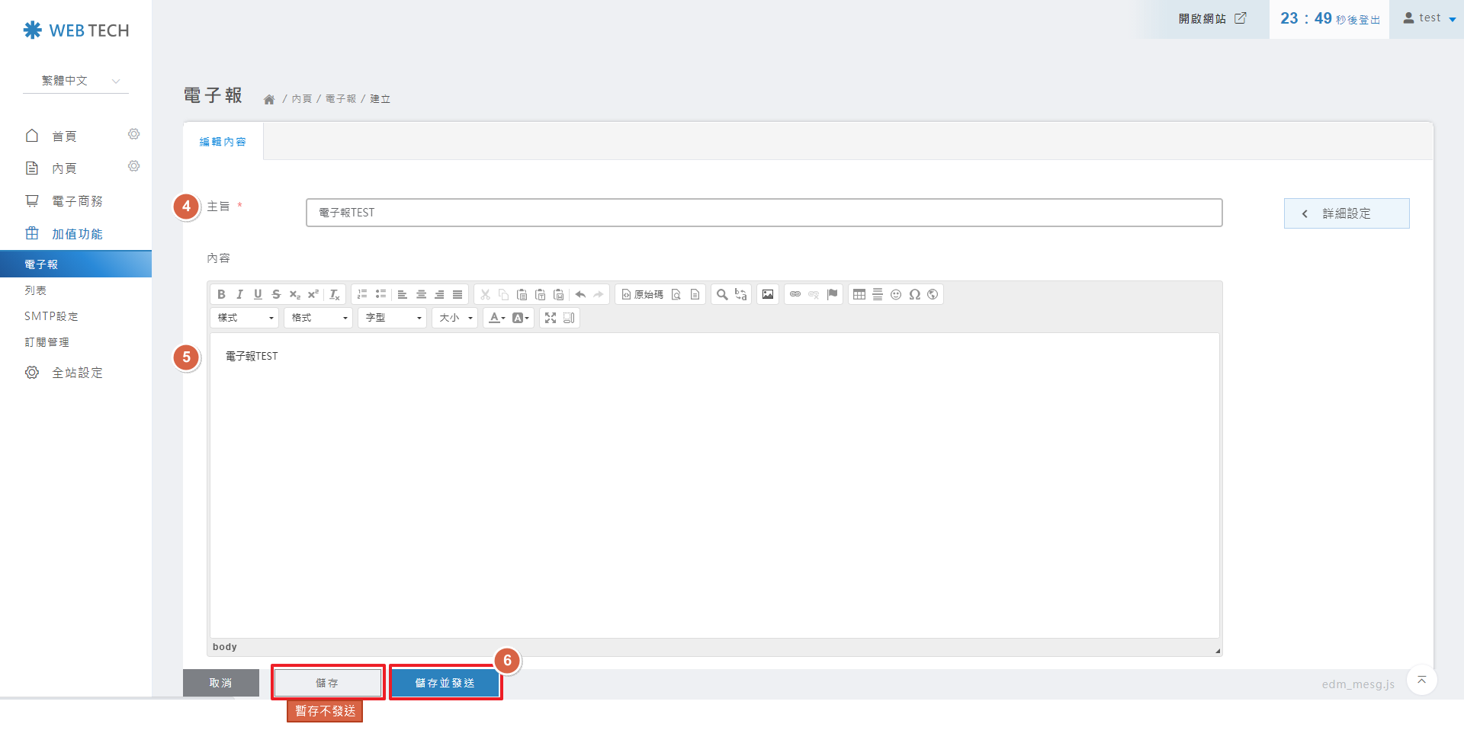
Task: Select SMTP設定 in the sidebar
Action: click(51, 316)
